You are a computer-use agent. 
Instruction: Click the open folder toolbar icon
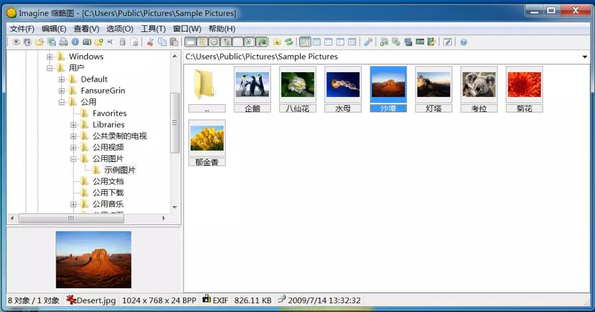coord(40,42)
